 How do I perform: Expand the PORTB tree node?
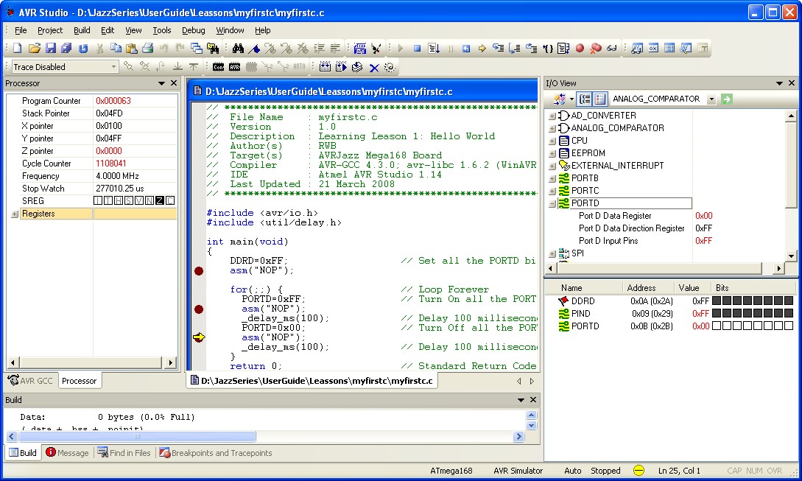point(552,178)
